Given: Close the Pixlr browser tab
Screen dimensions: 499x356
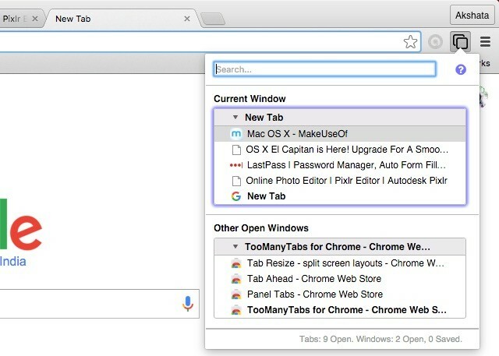Looking at the screenshot, I should [35, 19].
